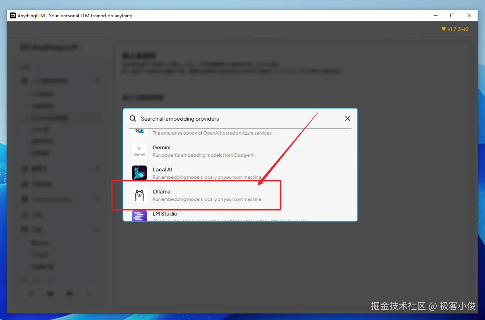Maximize the AnythingLLM window

(x=452, y=15)
